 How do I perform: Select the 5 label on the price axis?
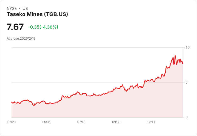pos(187,82)
